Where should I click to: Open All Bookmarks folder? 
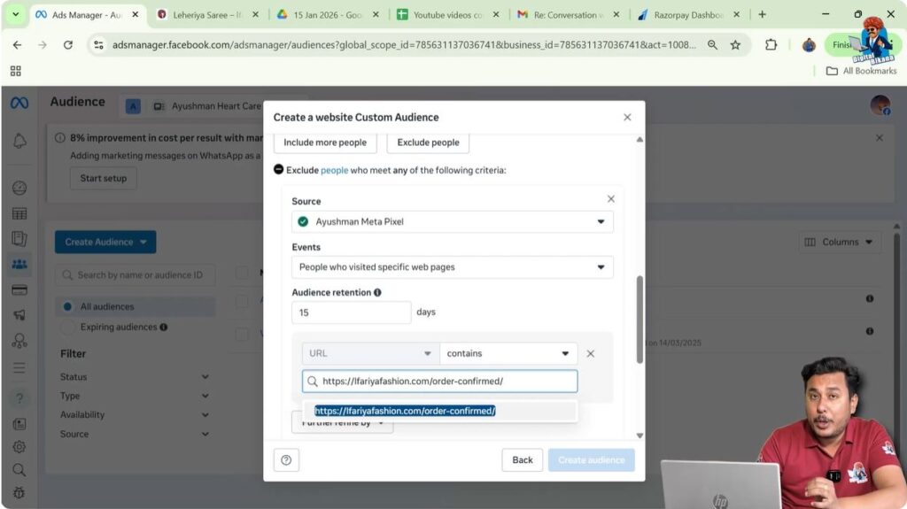pos(861,71)
